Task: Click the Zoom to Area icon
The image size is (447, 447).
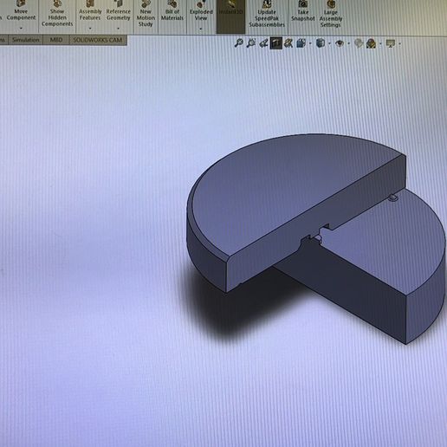Action: click(x=251, y=43)
